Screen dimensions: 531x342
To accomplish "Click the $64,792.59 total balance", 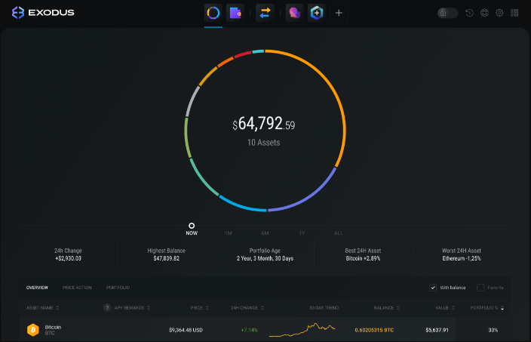I will (263, 124).
